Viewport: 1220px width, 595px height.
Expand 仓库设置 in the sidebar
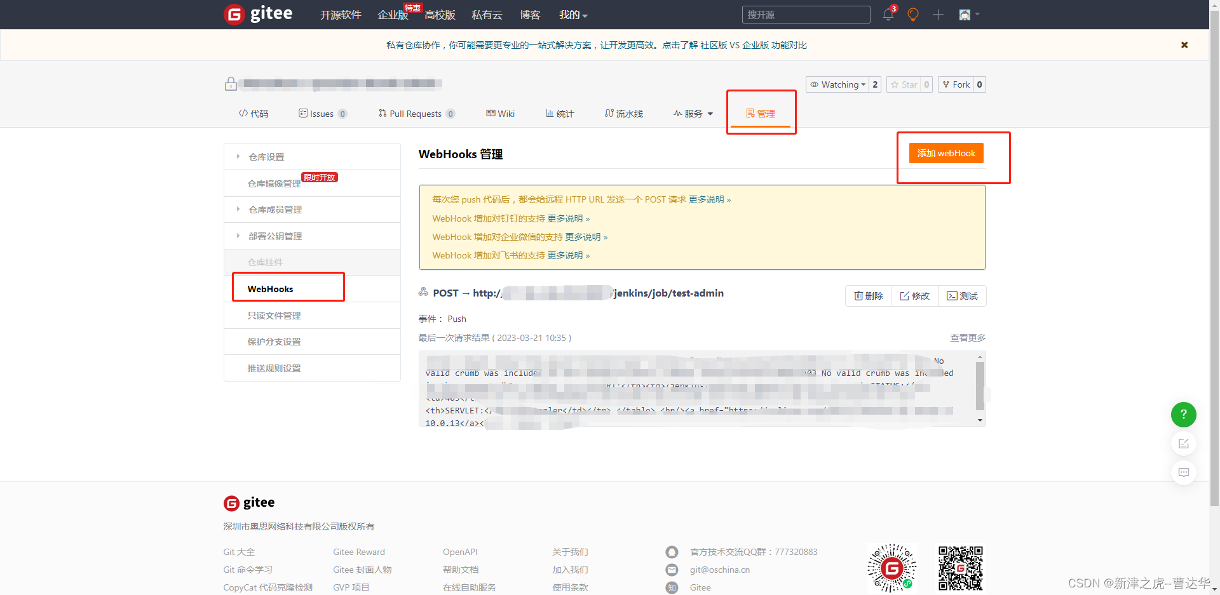(x=312, y=157)
